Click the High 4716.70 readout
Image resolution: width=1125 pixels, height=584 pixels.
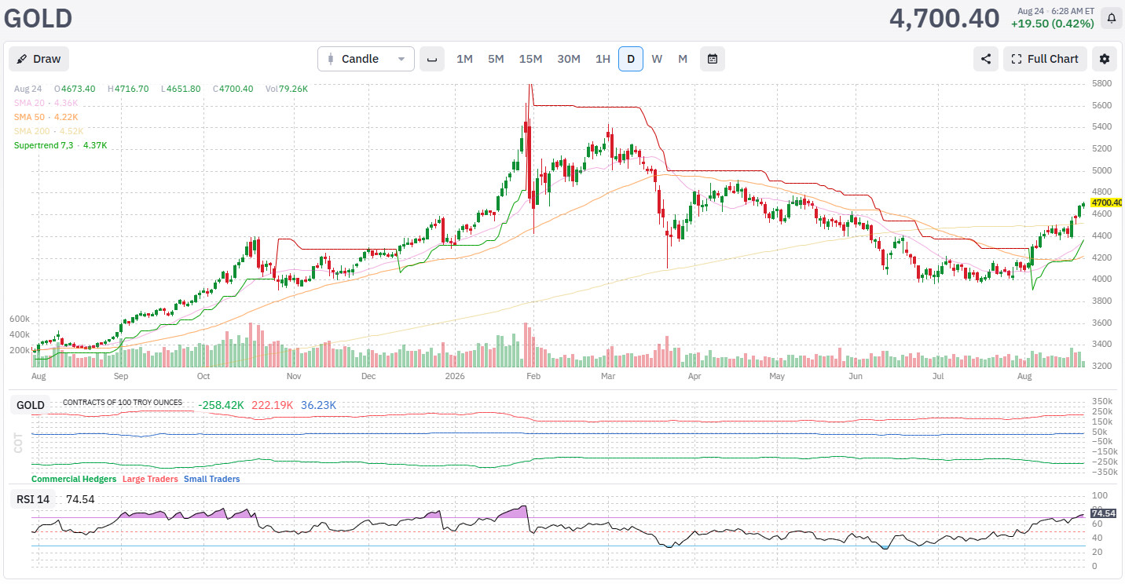128,89
